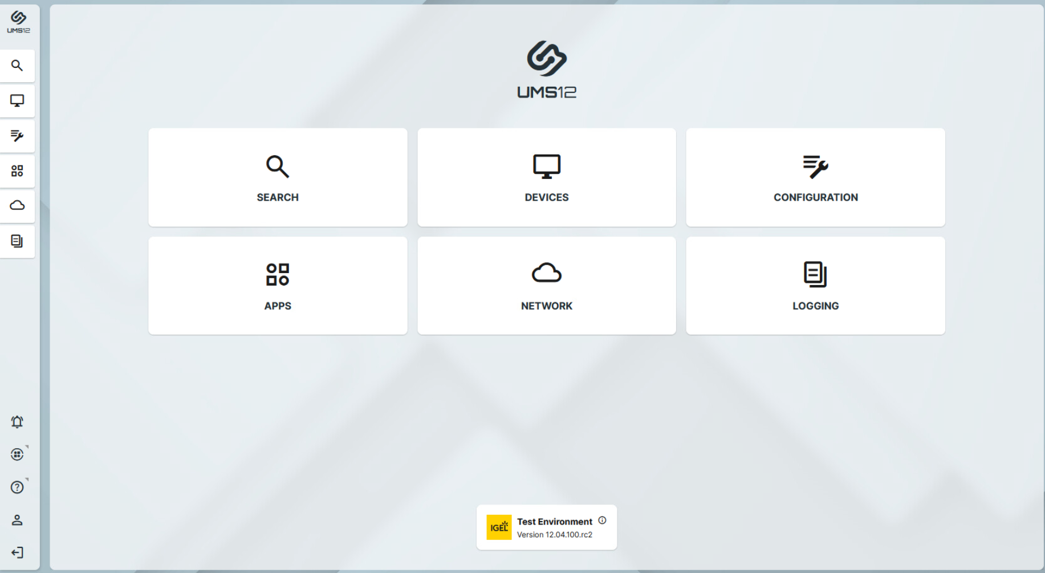Image resolution: width=1045 pixels, height=573 pixels.
Task: Open Configuration via the wrench sidebar icon
Action: point(17,136)
